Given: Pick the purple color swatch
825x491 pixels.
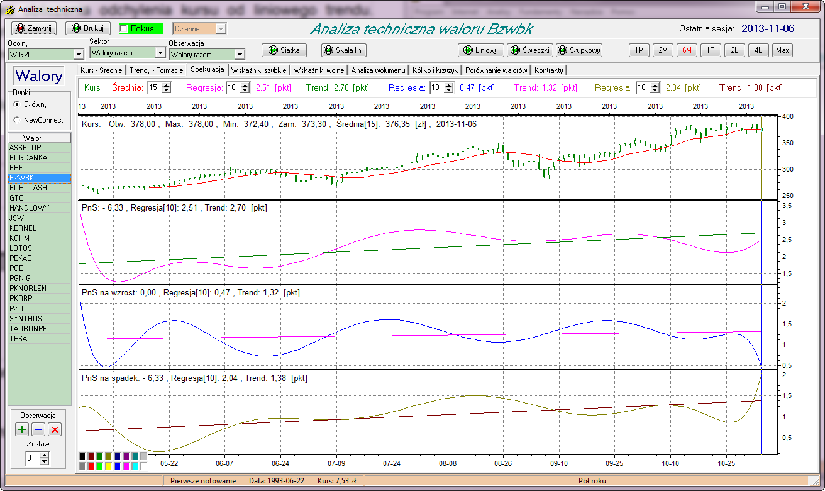Looking at the screenshot, I should click(126, 456).
